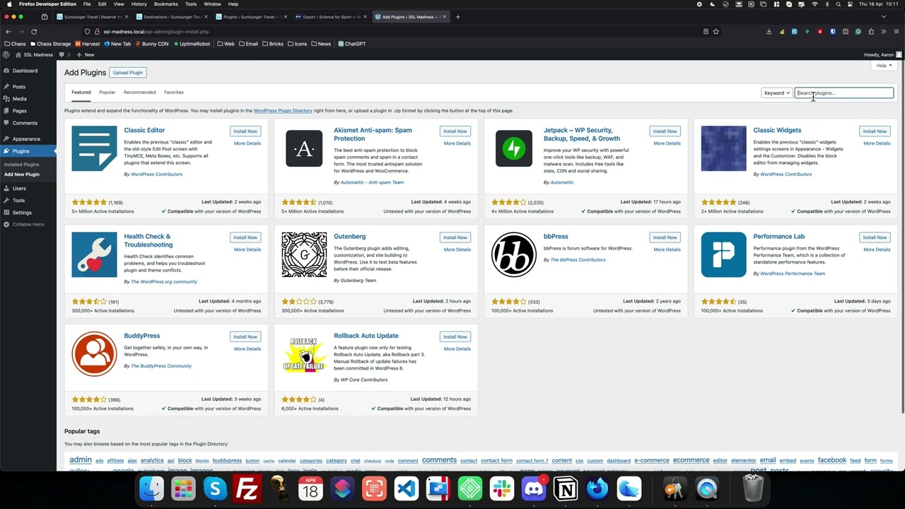Viewport: 905px width, 509px height.
Task: Click the Upload Plugin button
Action: (x=128, y=72)
